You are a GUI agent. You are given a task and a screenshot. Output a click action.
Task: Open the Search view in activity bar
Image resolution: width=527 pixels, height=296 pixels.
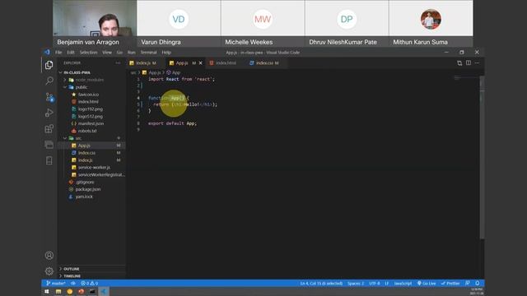pyautogui.click(x=49, y=81)
